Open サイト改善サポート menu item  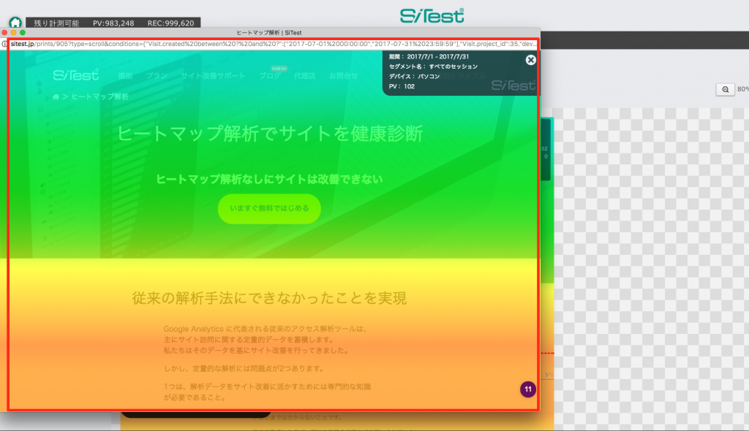tap(213, 76)
